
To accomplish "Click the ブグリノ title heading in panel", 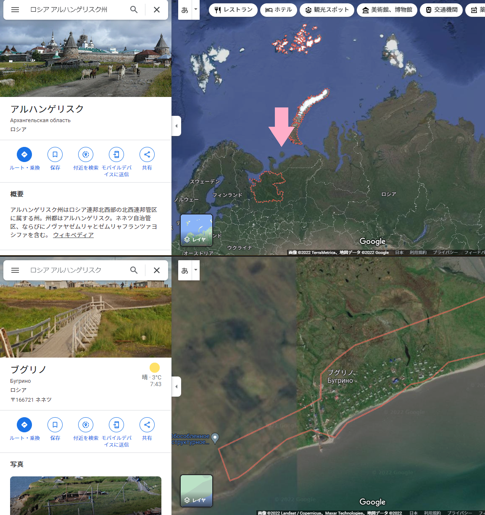I will coord(28,370).
